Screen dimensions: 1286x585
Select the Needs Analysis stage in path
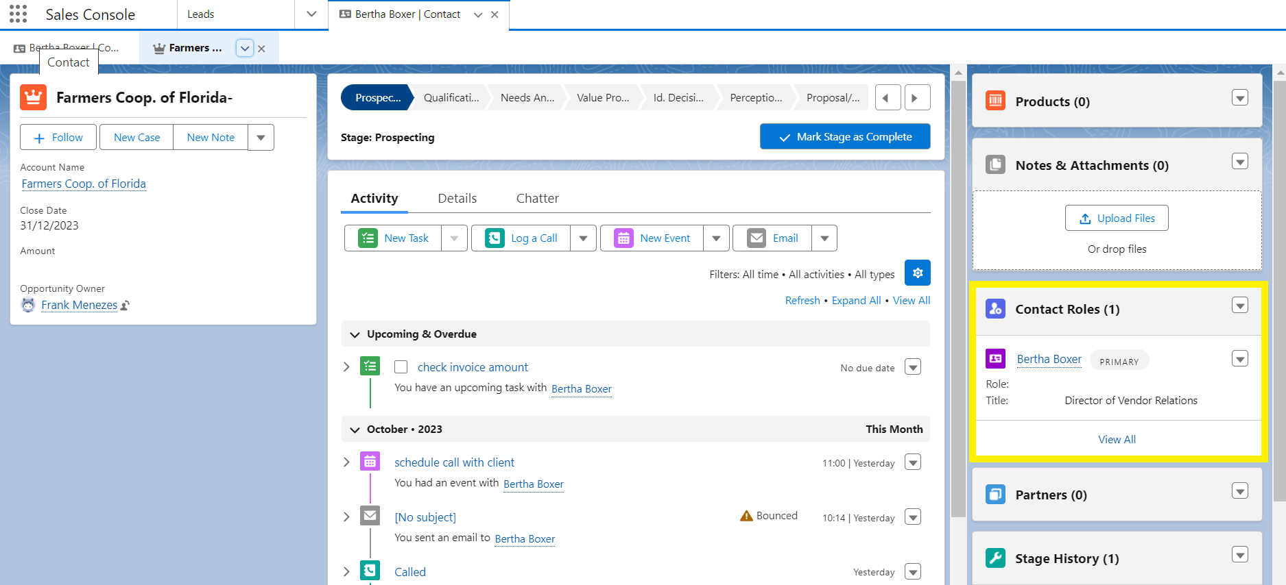click(x=527, y=97)
